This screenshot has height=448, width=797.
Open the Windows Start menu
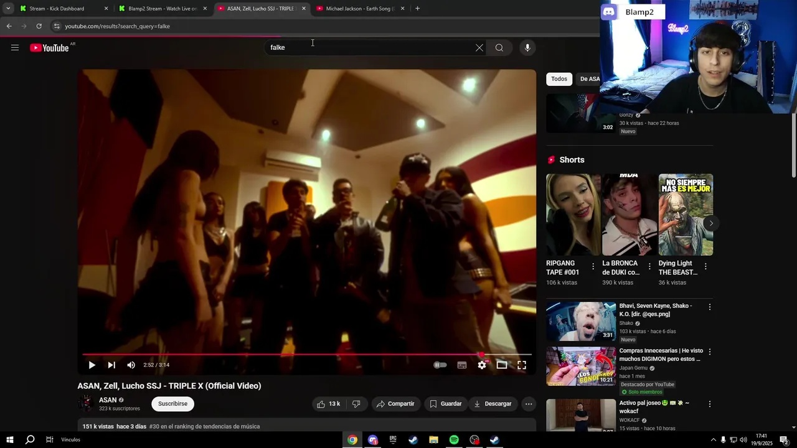[x=9, y=440]
